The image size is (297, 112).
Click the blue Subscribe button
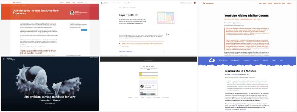click(x=84, y=30)
